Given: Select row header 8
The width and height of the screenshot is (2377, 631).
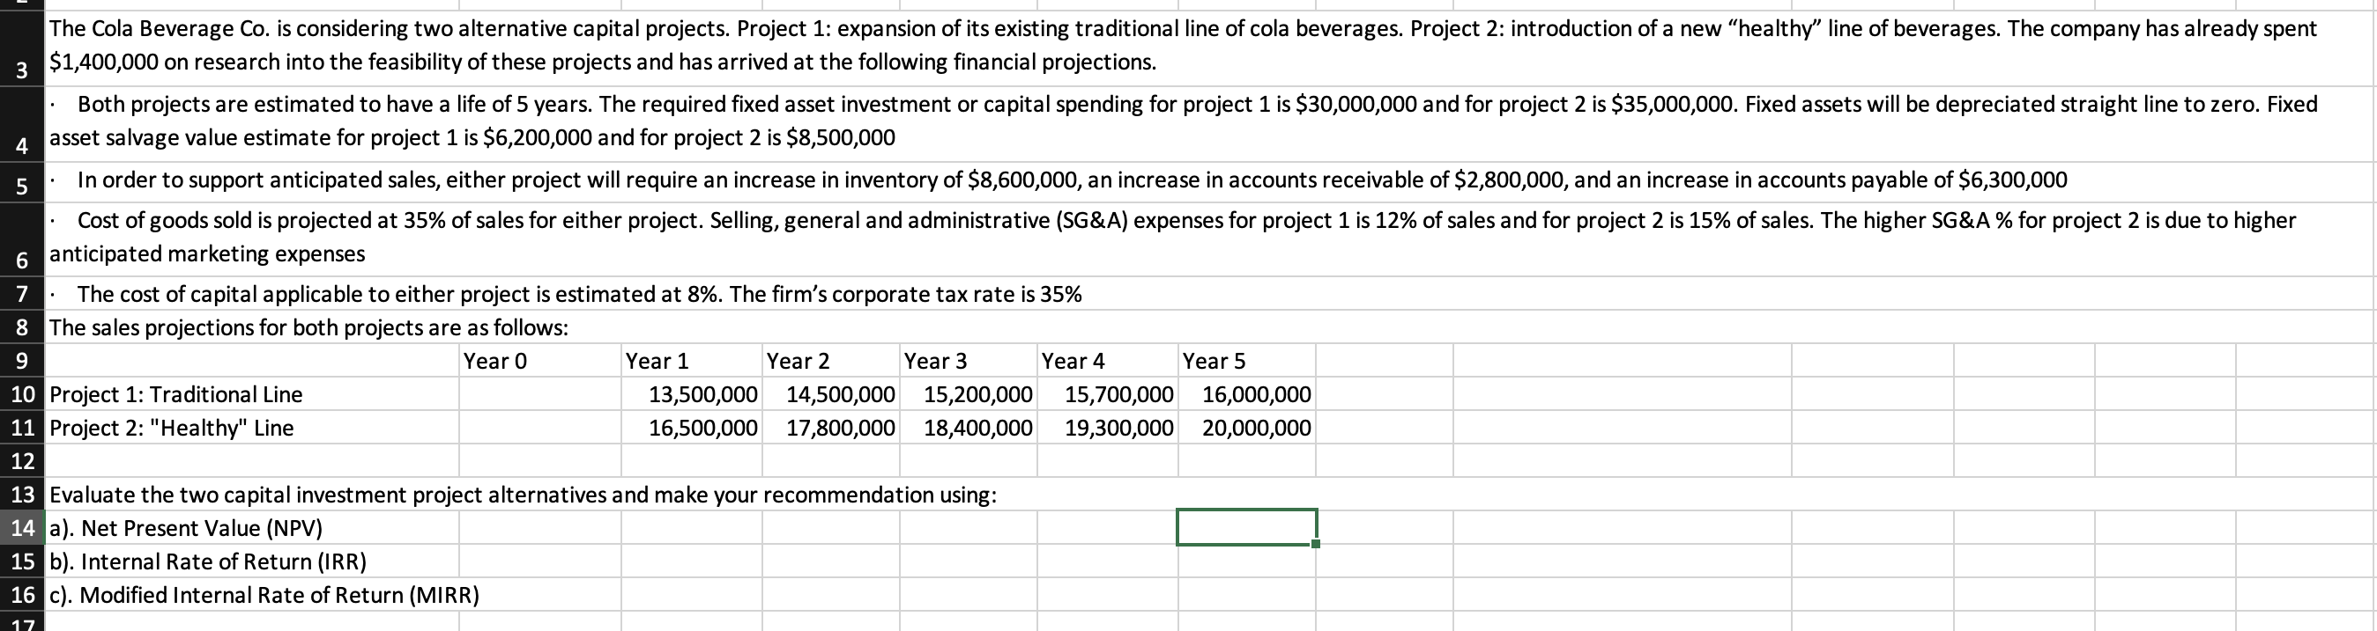Looking at the screenshot, I should [x=21, y=327].
